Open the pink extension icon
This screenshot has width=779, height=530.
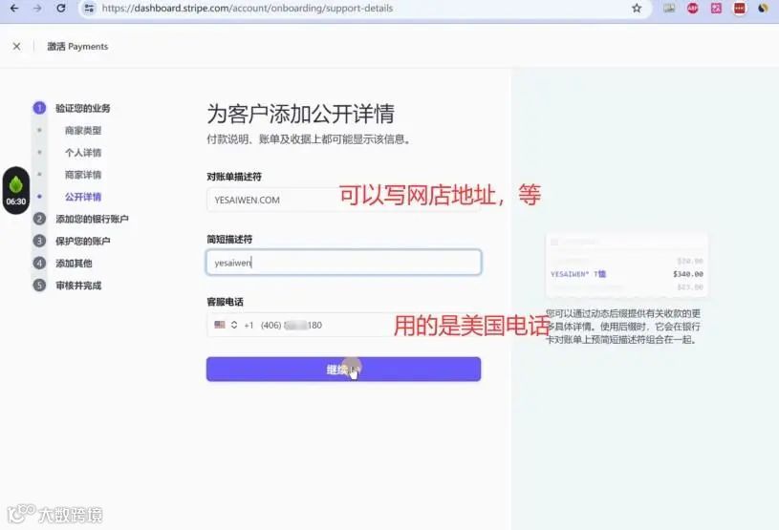[x=716, y=8]
